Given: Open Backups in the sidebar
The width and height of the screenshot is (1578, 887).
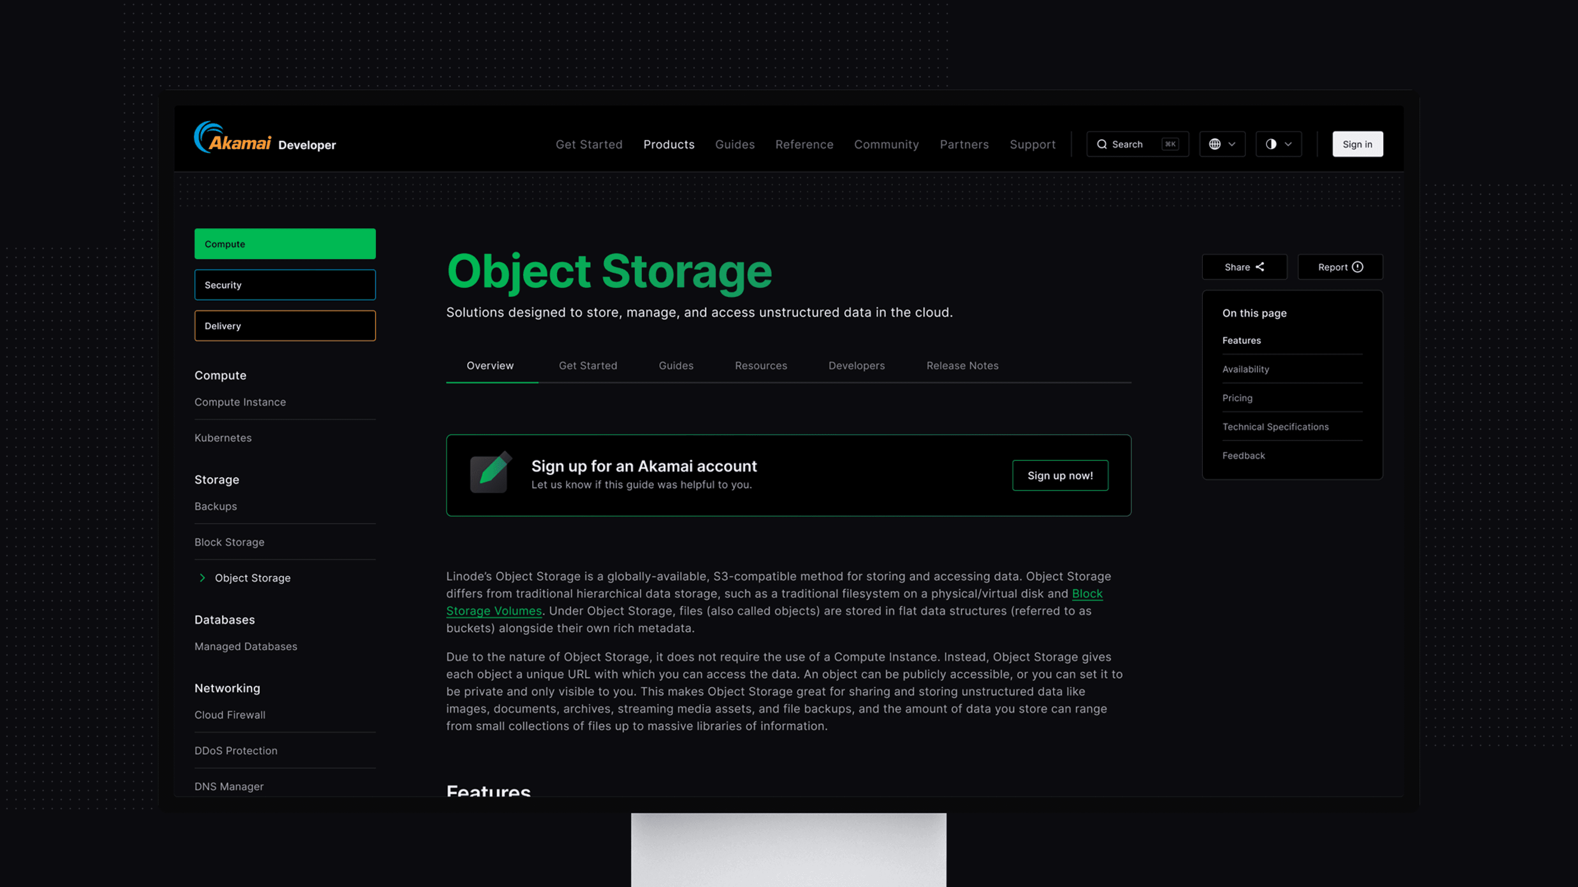Looking at the screenshot, I should click(216, 506).
